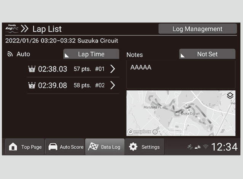Click the map info icon
Screen dimensions: 243x179
point(155,132)
